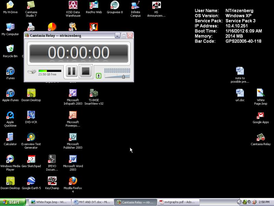
Task: Open the Microsoft Infopath 2003 shortcut
Action: tap(73, 97)
